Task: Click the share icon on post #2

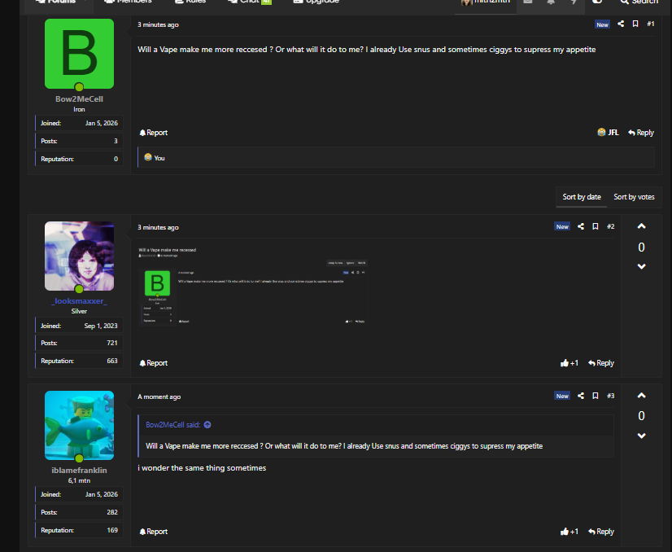Action: click(581, 226)
